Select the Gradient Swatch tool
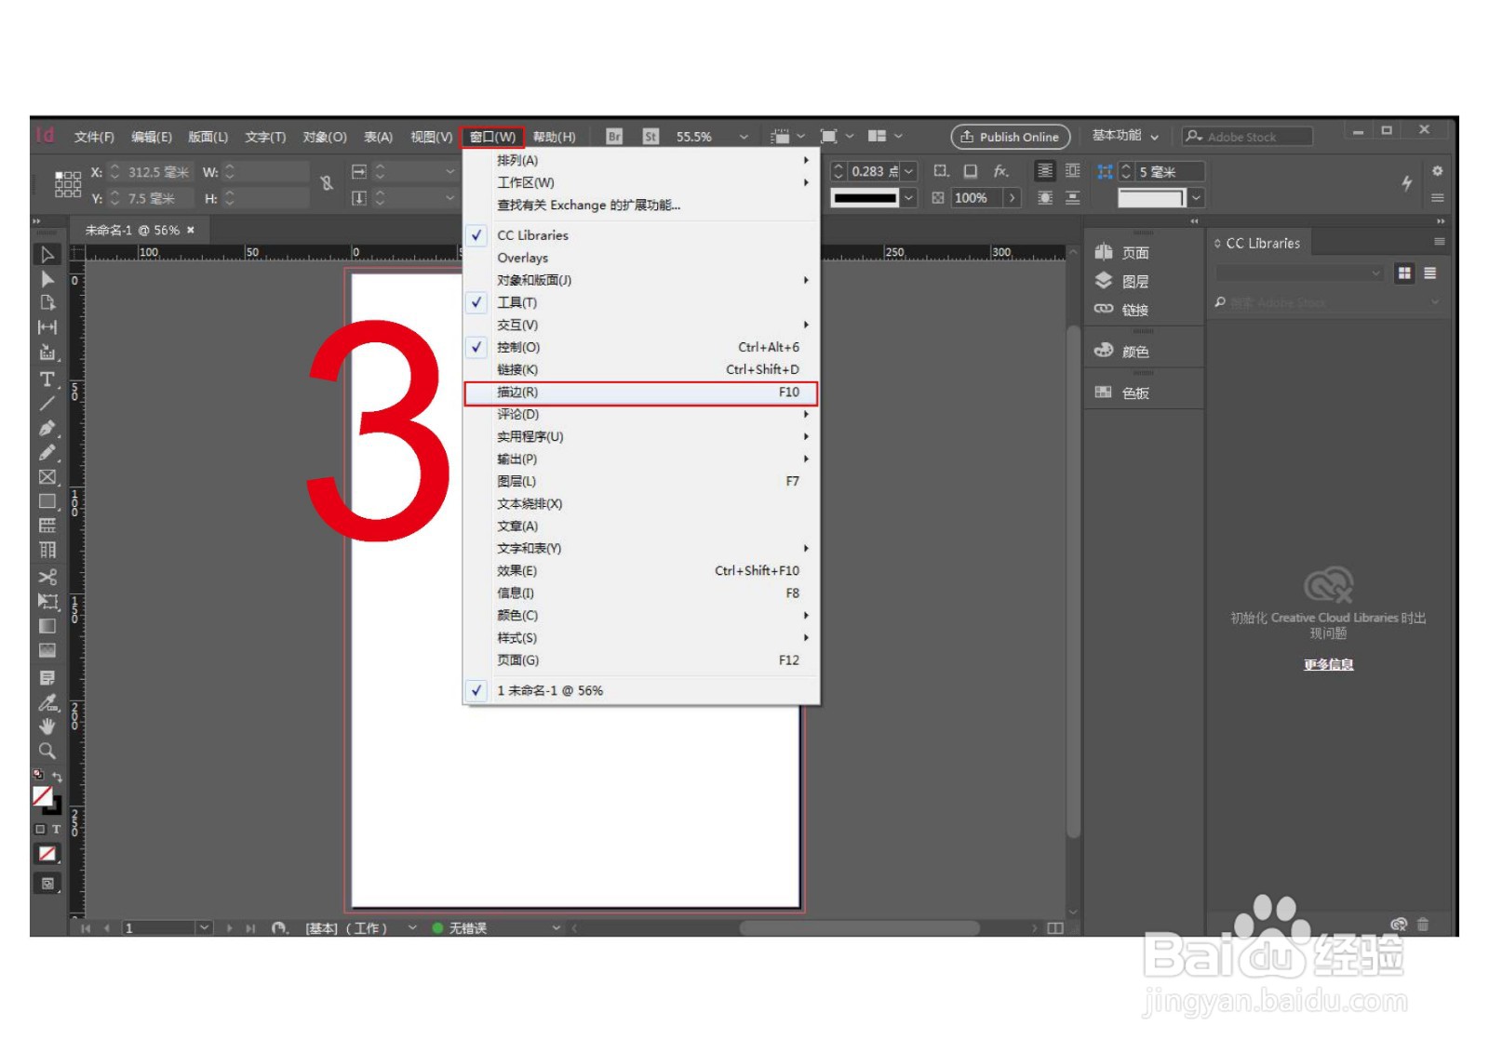Image resolution: width=1489 pixels, height=1052 pixels. 47,626
